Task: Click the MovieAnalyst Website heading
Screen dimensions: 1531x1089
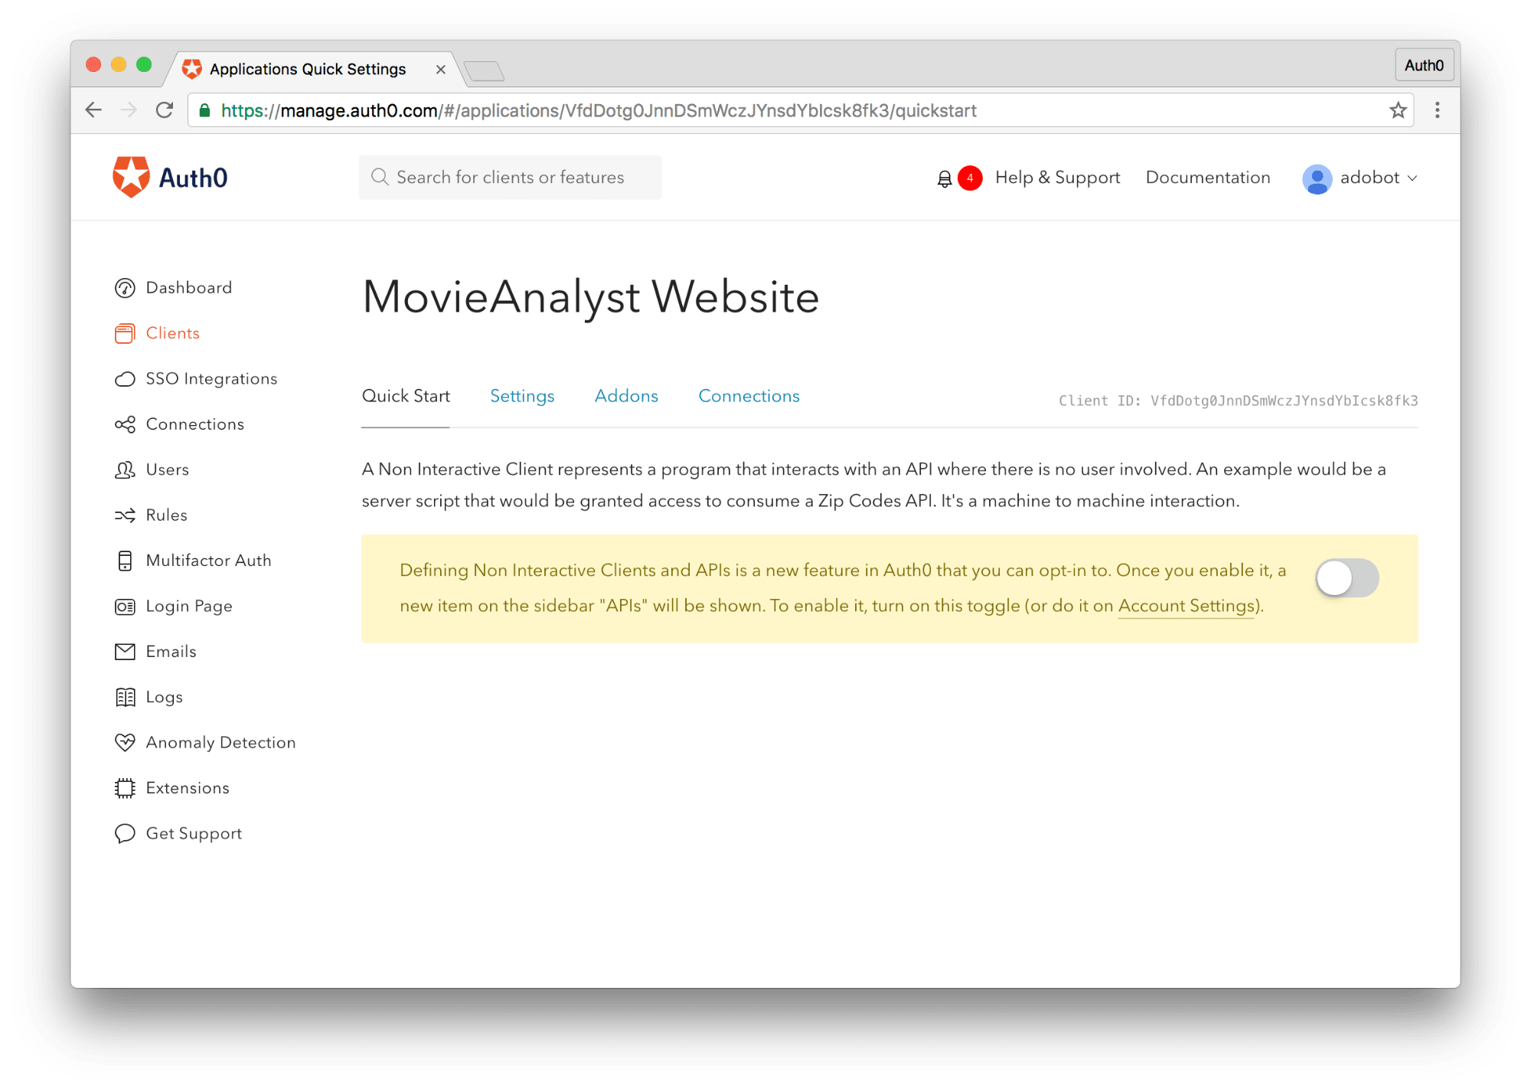Action: pyautogui.click(x=590, y=298)
